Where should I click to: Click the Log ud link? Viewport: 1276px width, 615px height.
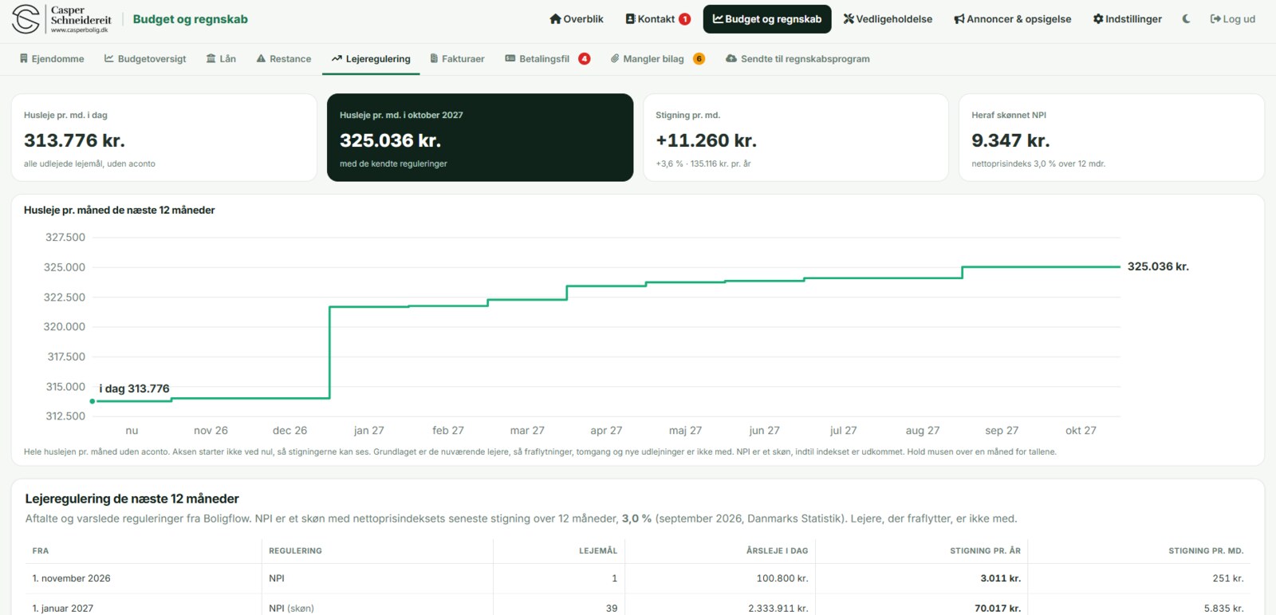pyautogui.click(x=1233, y=19)
